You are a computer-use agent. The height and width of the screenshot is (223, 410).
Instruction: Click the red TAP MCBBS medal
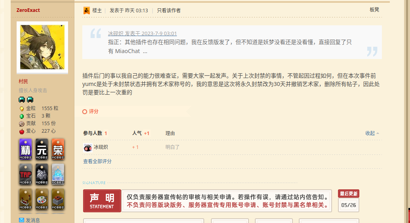pyautogui.click(x=25, y=174)
